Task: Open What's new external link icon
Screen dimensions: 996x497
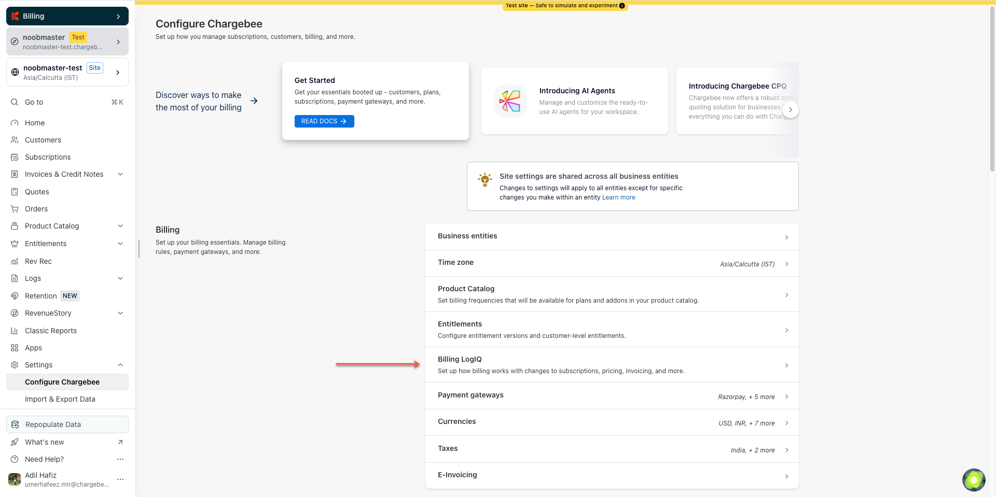Action: [x=120, y=442]
